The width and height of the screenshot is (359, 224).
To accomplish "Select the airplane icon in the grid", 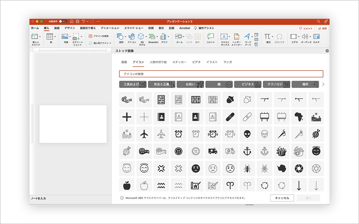I will click(144, 134).
